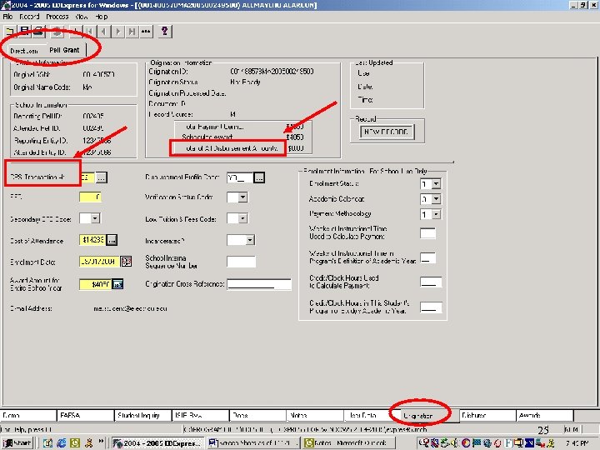Image resolution: width=600 pixels, height=450 pixels.
Task: Click the Cost of Attendance field
Action: click(x=92, y=240)
